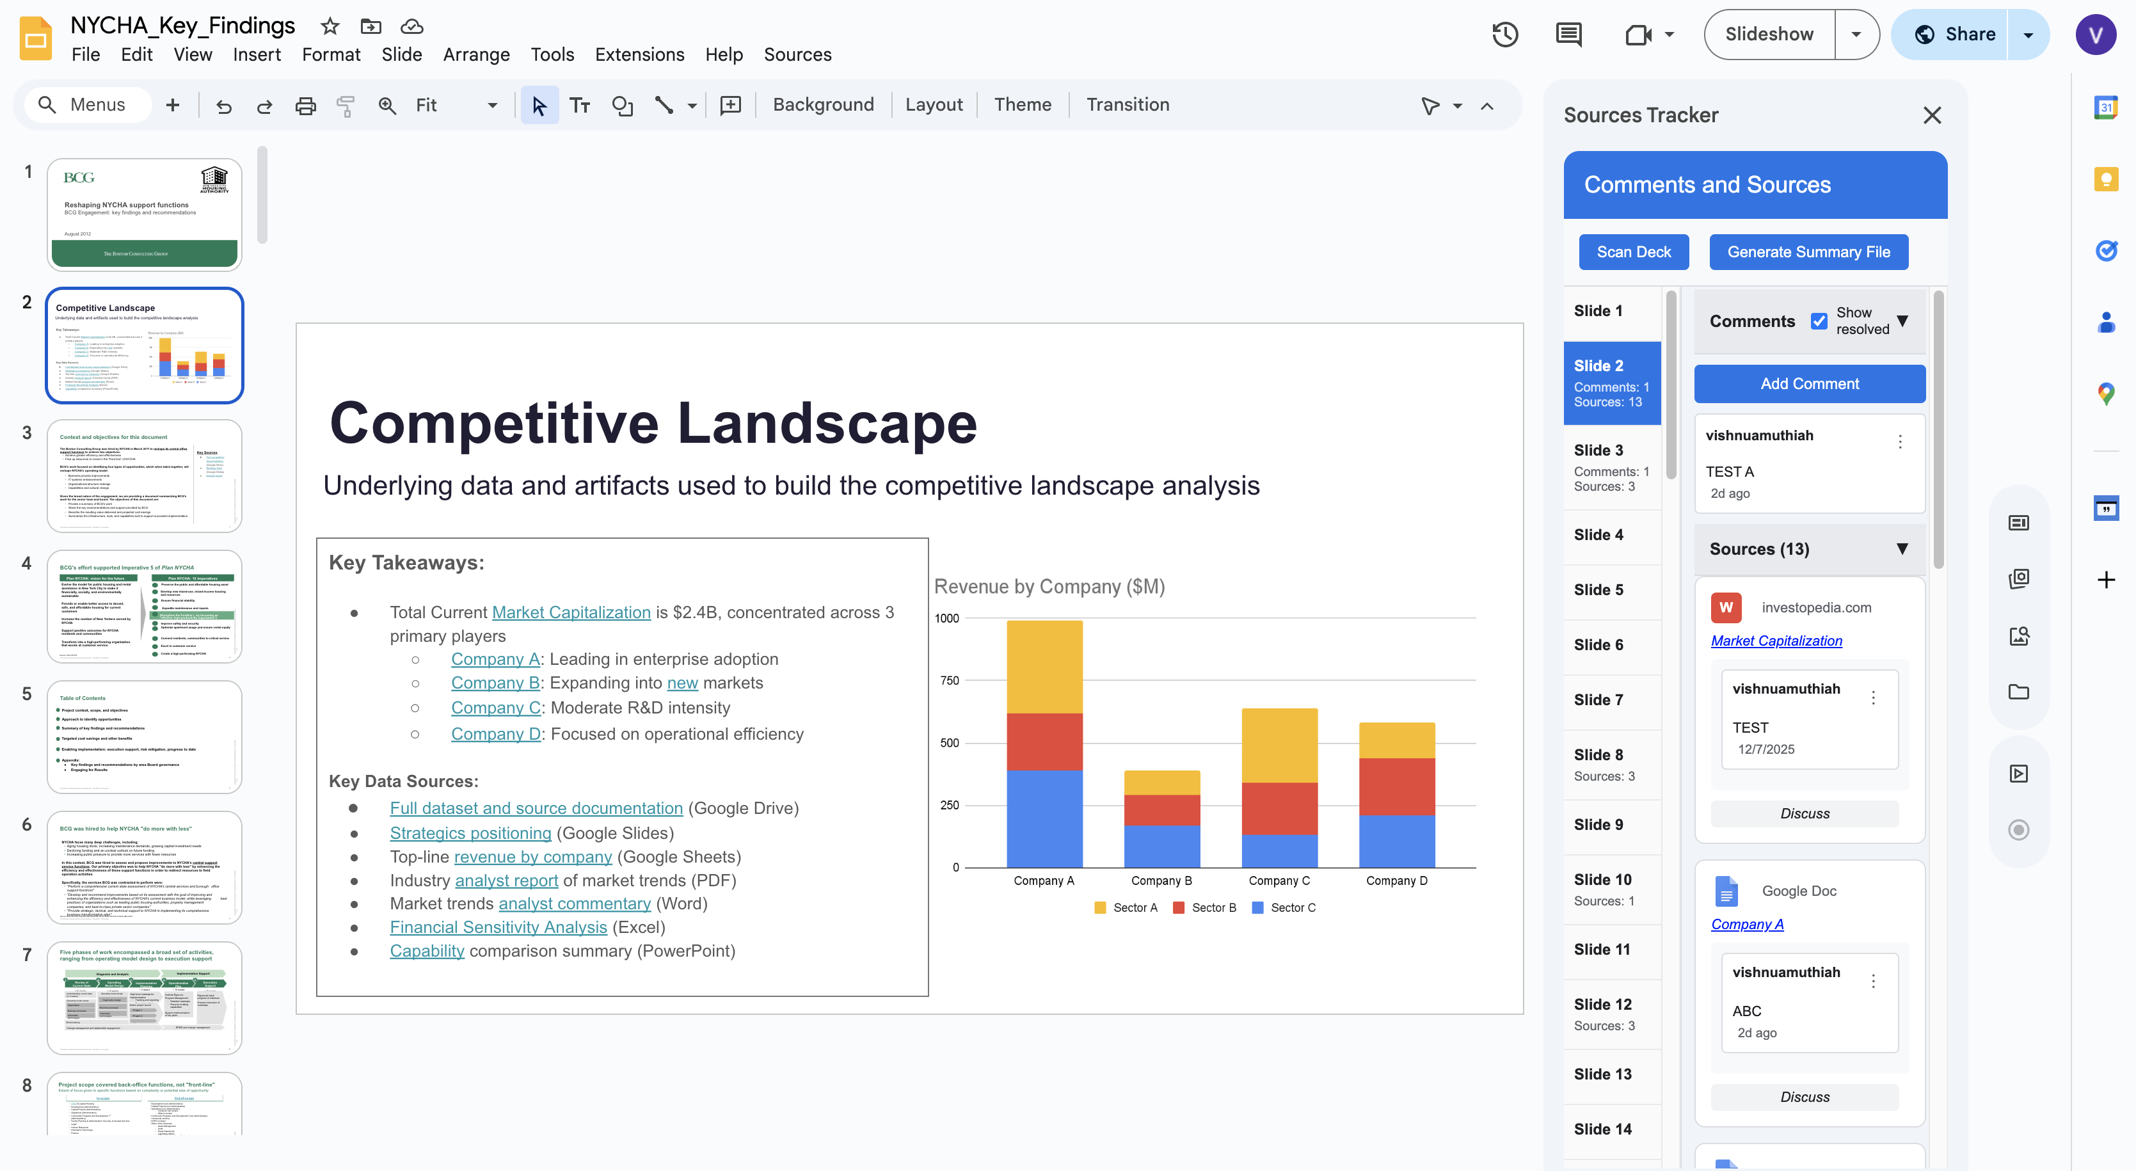Open the Extensions menu
This screenshot has width=2136, height=1171.
tap(639, 55)
